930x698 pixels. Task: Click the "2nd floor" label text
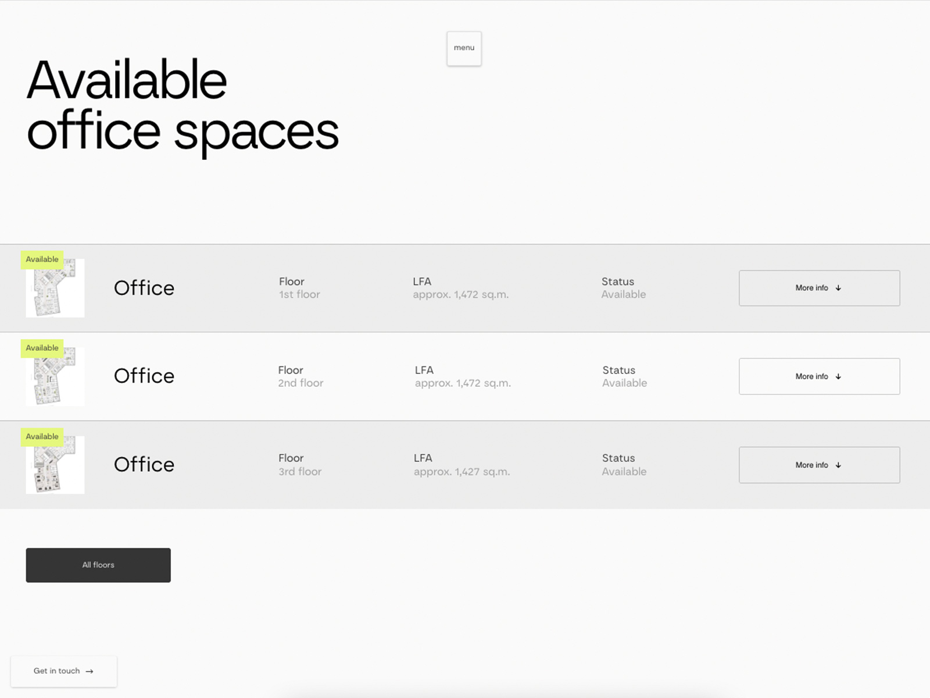301,383
